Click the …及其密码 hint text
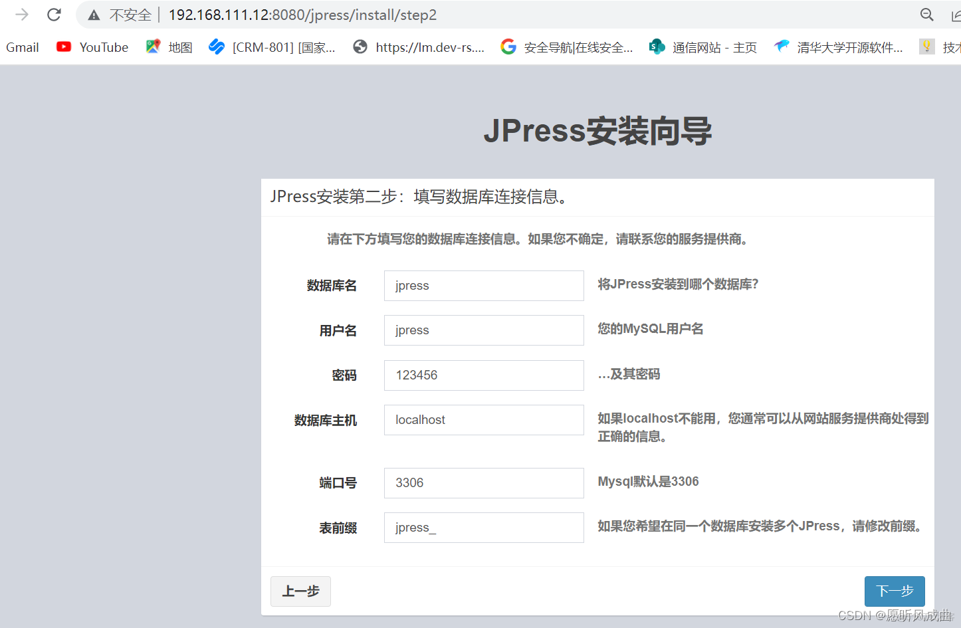Screen dimensions: 961x628 click(x=629, y=374)
